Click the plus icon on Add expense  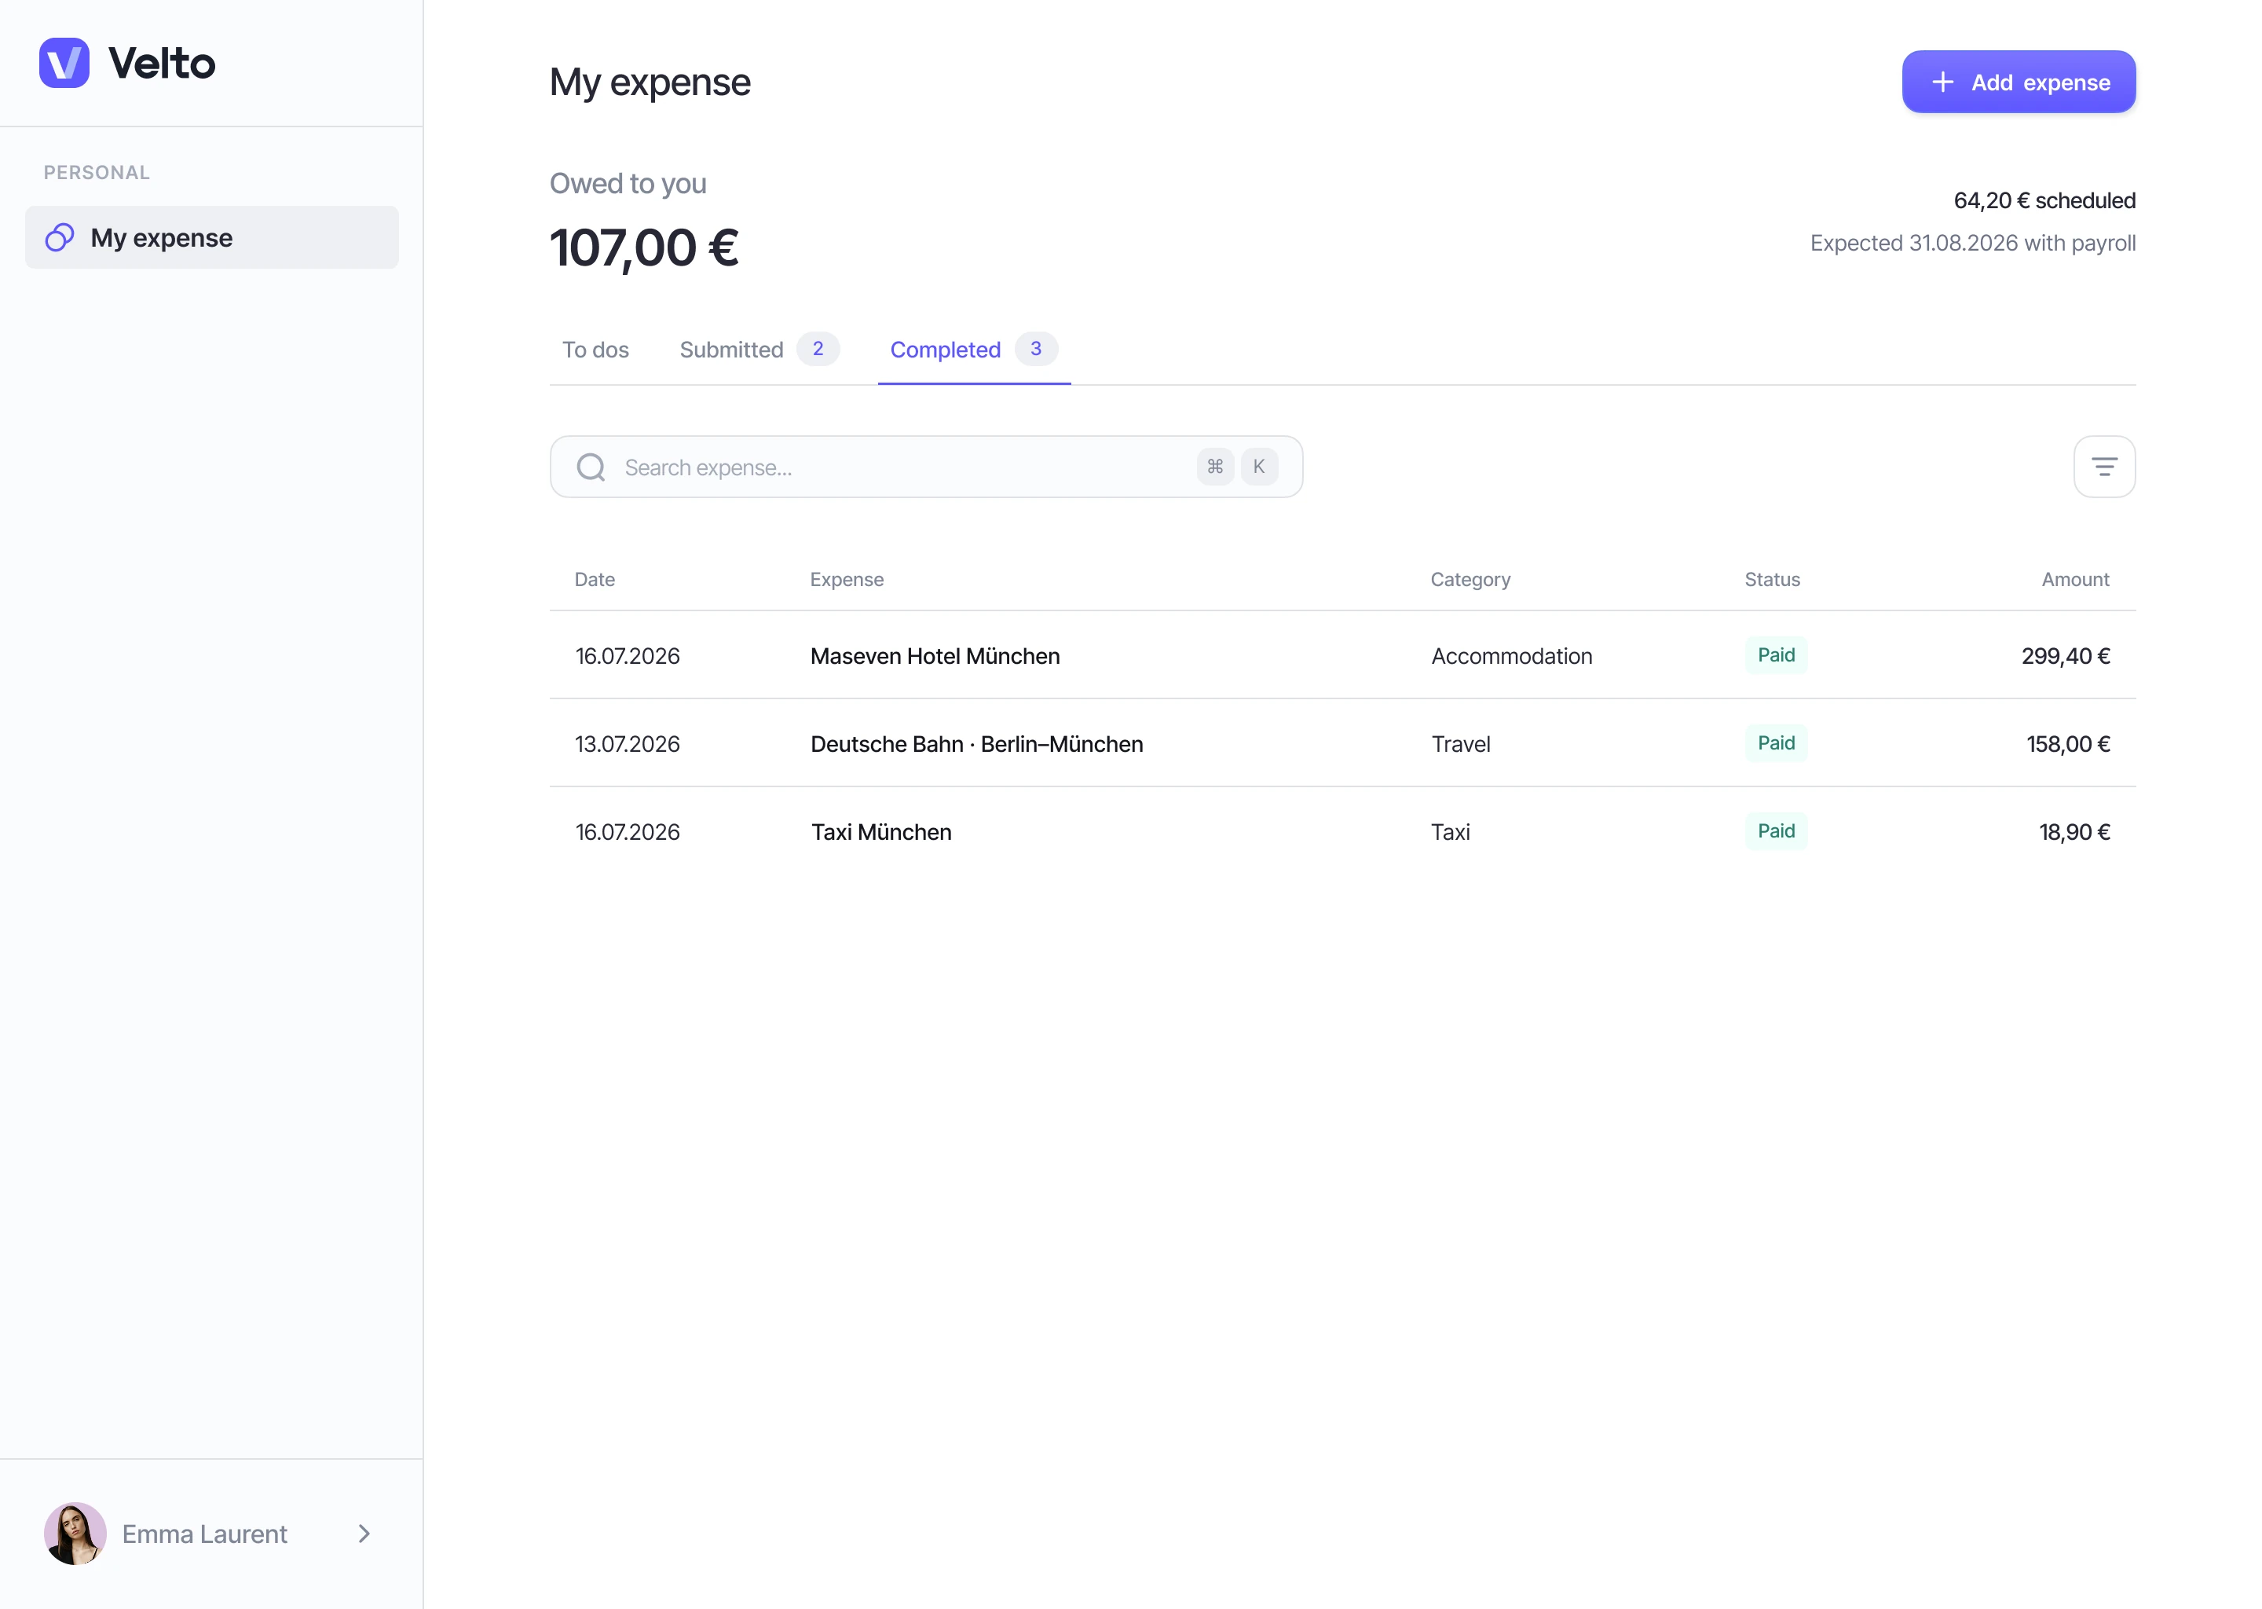tap(1942, 82)
